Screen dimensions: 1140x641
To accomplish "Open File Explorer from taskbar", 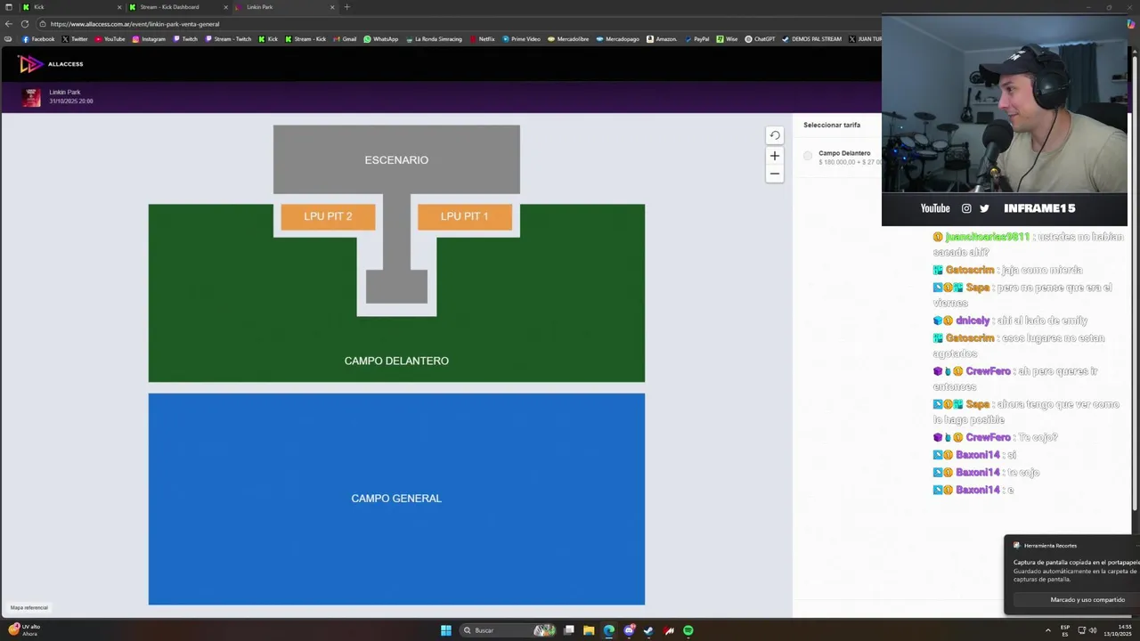I will click(589, 630).
